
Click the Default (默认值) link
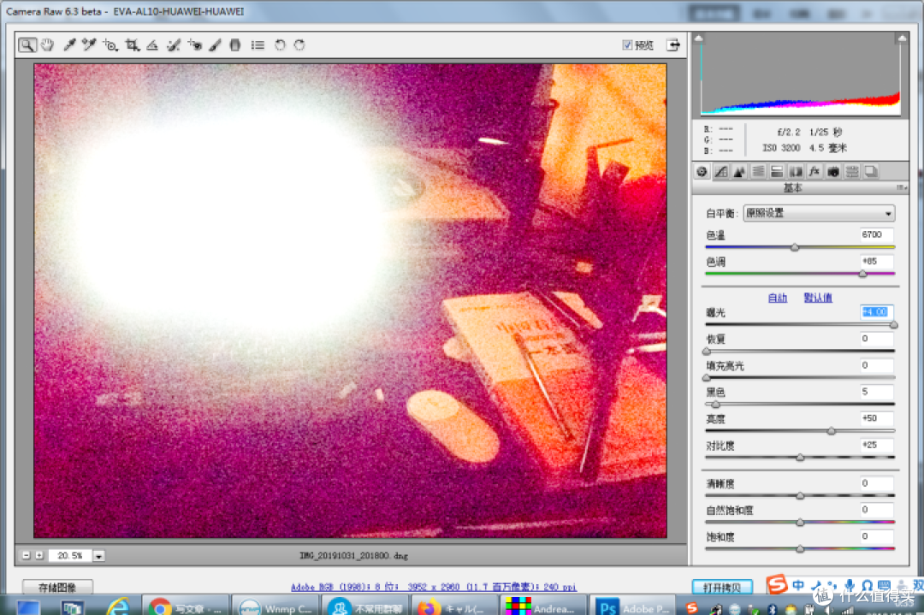tap(818, 298)
